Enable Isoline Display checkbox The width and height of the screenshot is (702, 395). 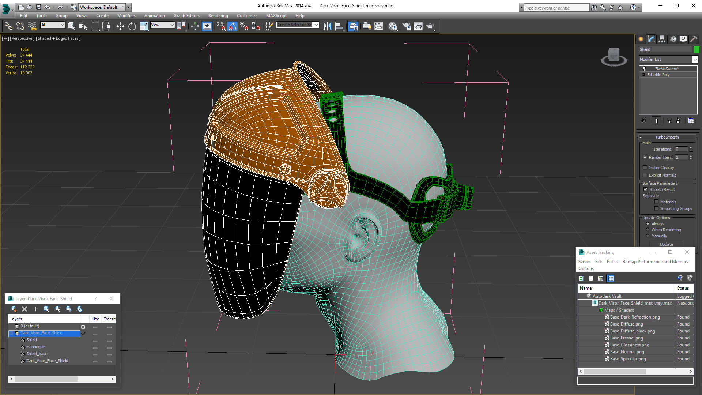(x=645, y=168)
